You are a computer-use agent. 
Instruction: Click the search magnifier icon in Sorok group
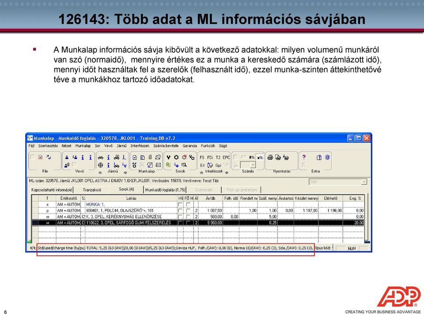pos(184,165)
